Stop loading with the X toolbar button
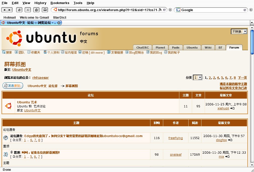Screen dimensions: 254x172 point(28,10)
